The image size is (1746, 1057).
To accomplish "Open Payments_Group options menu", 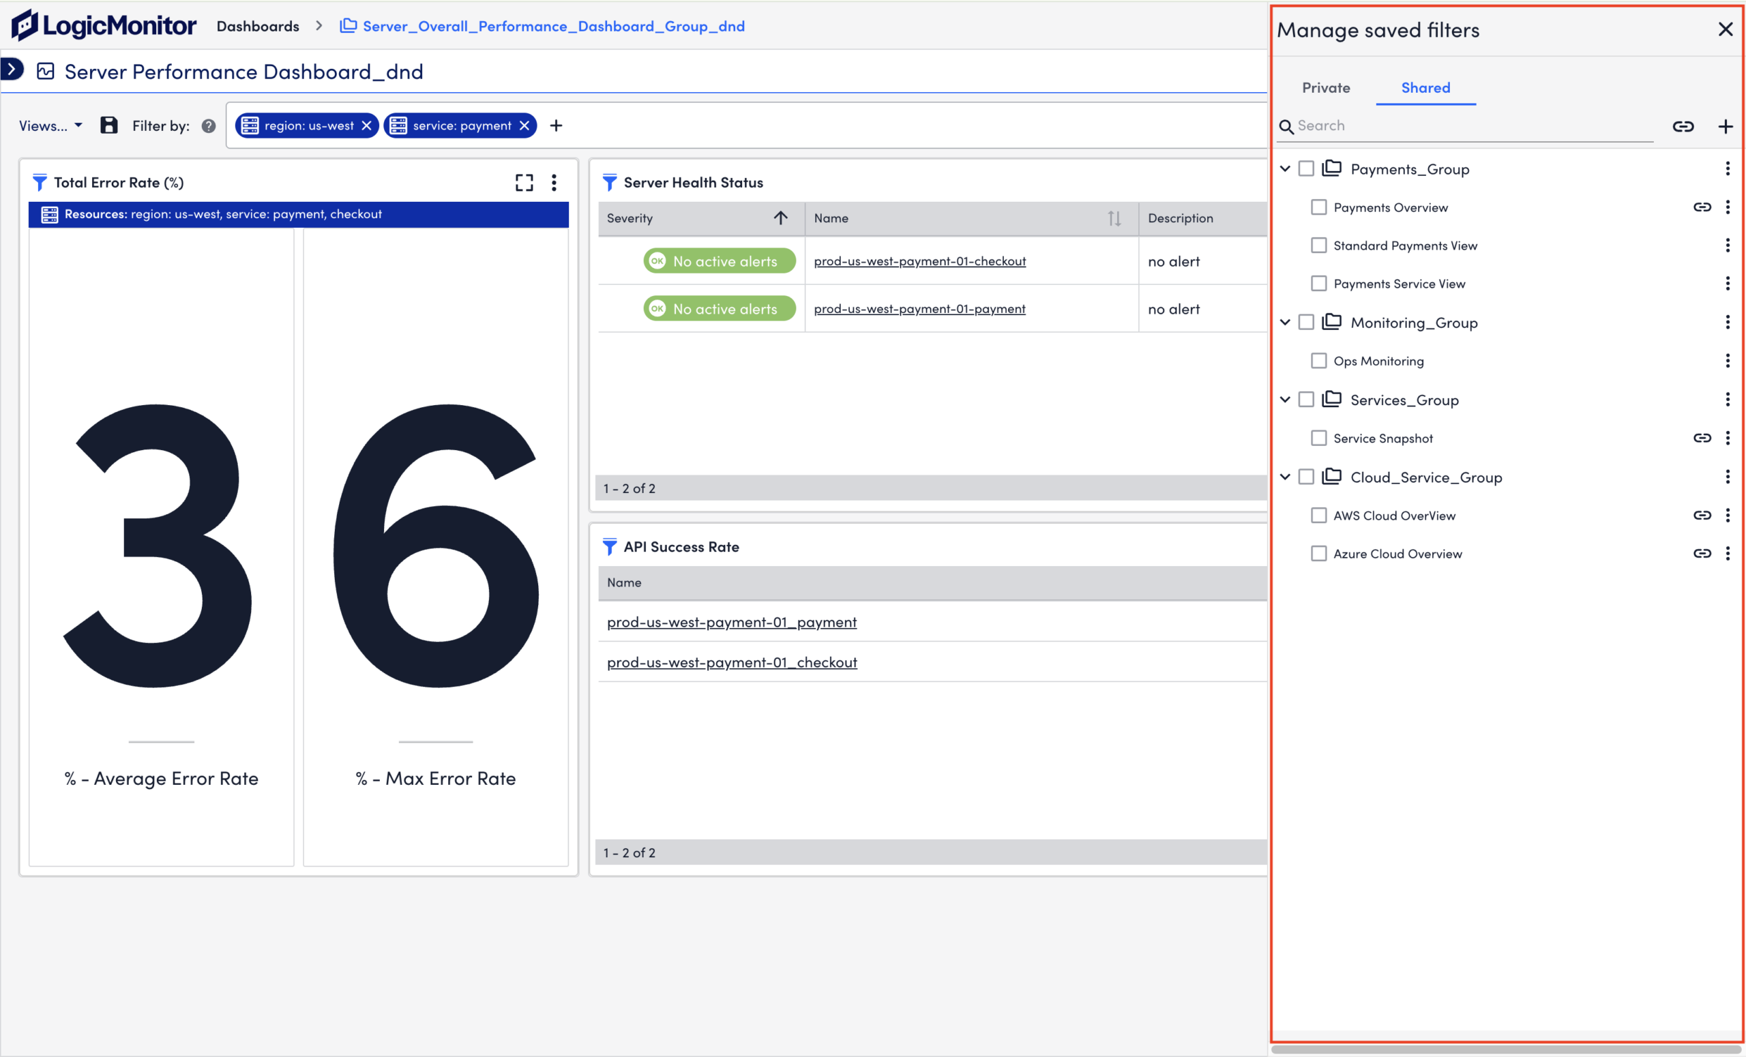I will point(1728,168).
